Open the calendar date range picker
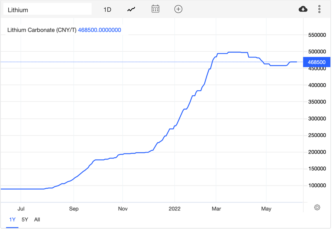Screen dimensions: 332x229 click(155, 9)
